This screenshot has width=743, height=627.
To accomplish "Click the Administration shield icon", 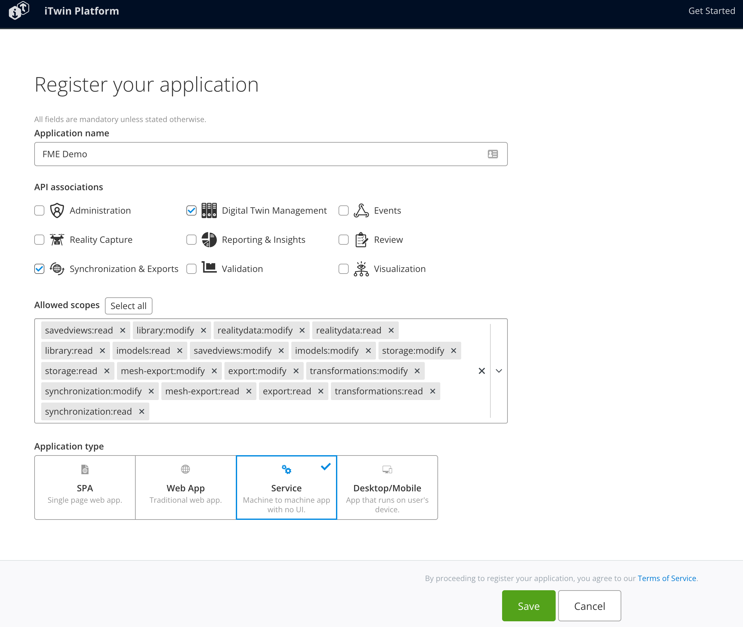I will [x=57, y=210].
